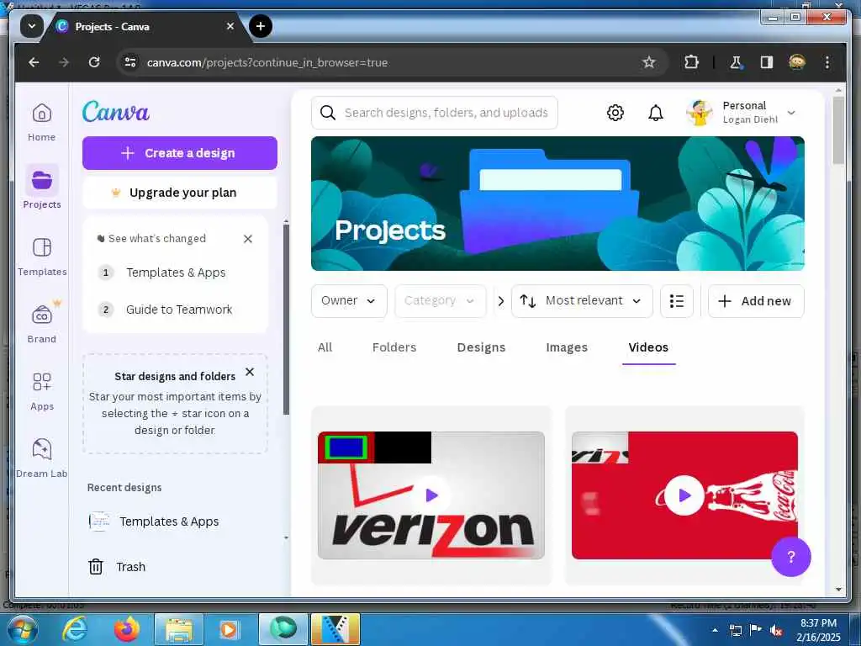The height and width of the screenshot is (646, 861).
Task: Switch to the Images tab
Action: click(x=567, y=347)
